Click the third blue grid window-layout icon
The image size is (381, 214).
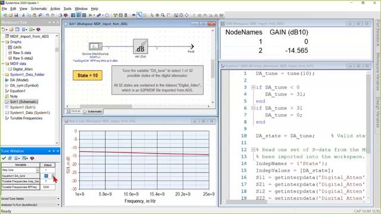tap(84, 15)
